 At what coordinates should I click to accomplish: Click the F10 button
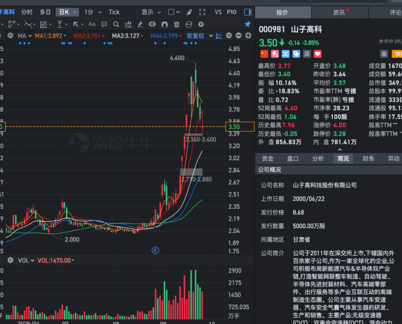232,12
